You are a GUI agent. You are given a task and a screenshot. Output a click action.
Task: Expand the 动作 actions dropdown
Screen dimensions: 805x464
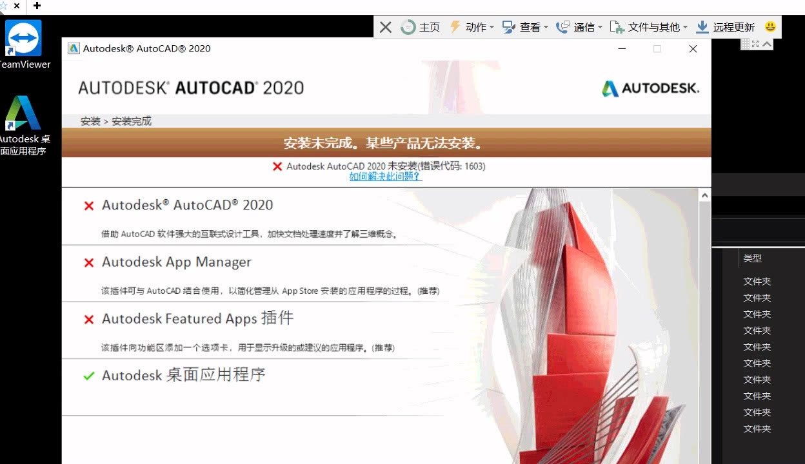point(472,27)
